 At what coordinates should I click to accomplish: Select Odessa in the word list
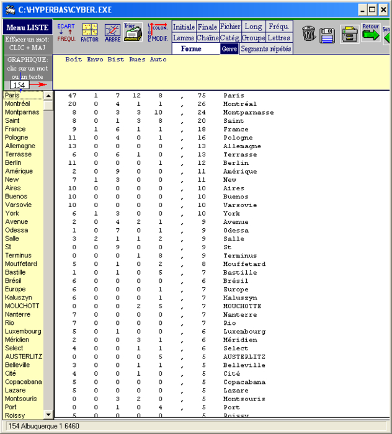point(24,230)
